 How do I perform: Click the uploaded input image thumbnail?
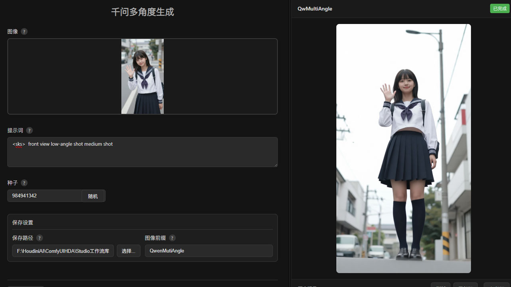pyautogui.click(x=143, y=77)
